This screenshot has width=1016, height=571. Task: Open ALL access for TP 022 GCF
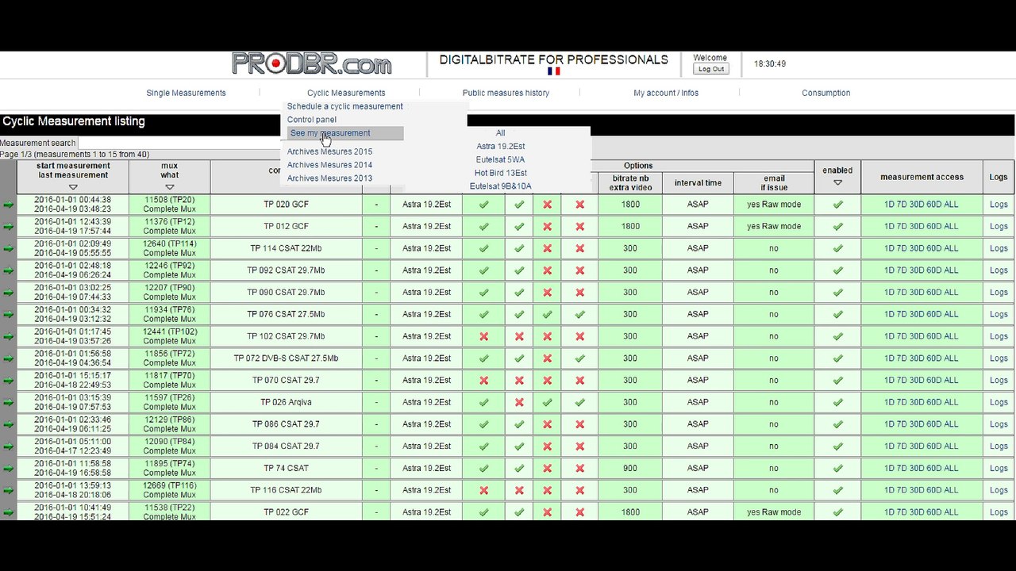click(952, 512)
